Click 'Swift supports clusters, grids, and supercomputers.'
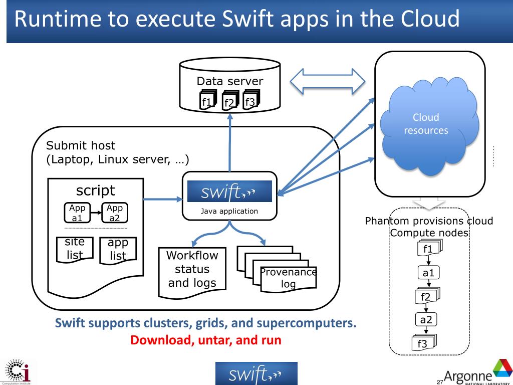Screen dimensions: 513x385 [205, 323]
